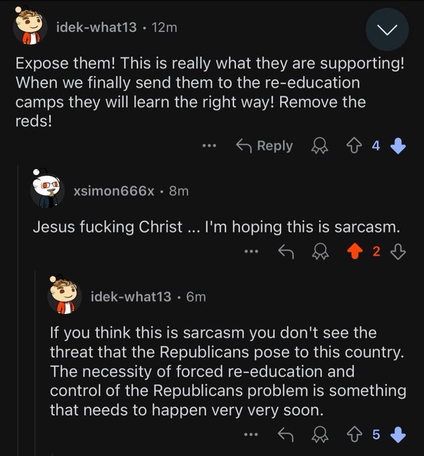This screenshot has height=456, width=424.
Task: Collapse thread with top-right chevron button
Action: (x=387, y=30)
